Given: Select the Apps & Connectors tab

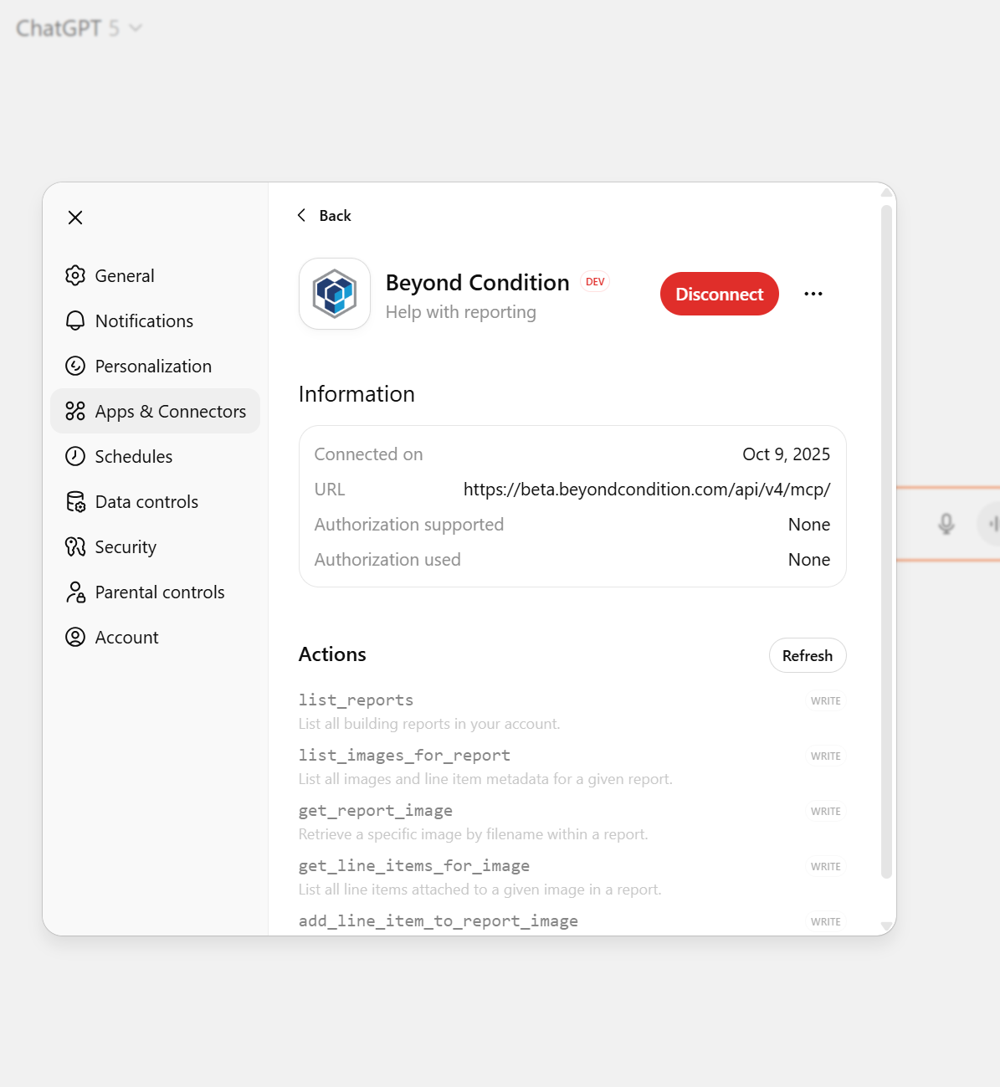Looking at the screenshot, I should coord(155,411).
